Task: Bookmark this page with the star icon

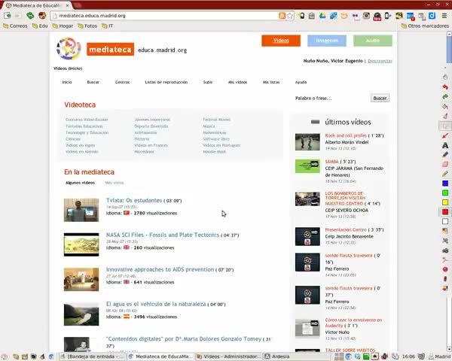Action: [290, 16]
